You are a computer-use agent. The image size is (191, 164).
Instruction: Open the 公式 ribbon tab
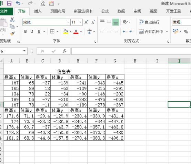pyautogui.click(x=105, y=11)
